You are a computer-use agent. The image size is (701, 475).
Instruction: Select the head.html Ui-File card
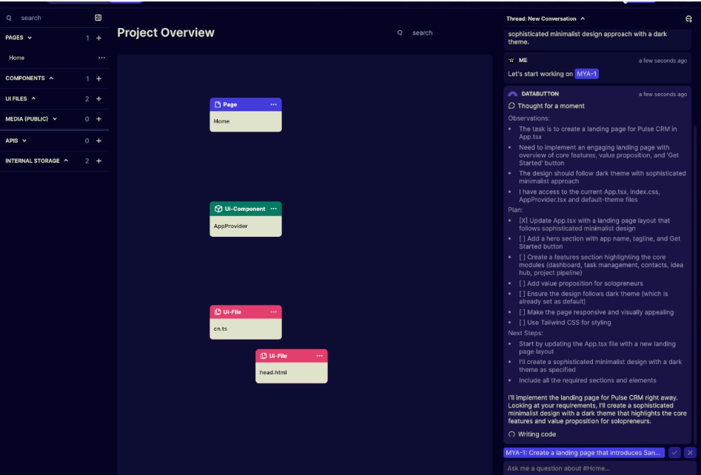291,373
